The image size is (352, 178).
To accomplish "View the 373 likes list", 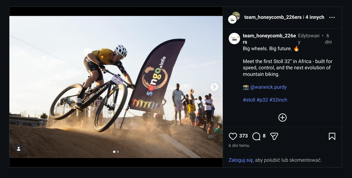I will click(x=243, y=136).
